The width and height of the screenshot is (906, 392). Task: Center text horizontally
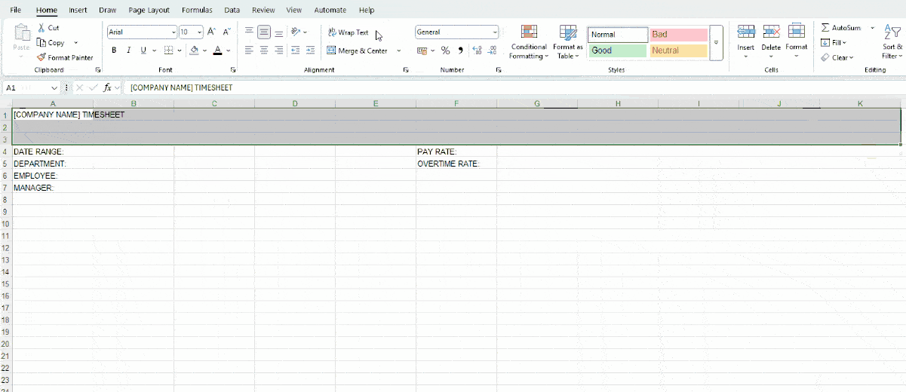point(264,51)
